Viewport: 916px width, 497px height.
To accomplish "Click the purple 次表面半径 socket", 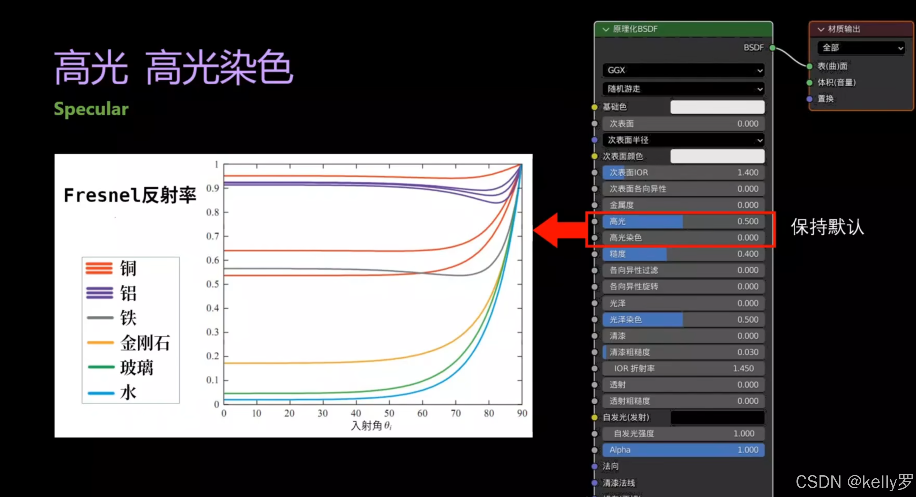I will coord(594,140).
